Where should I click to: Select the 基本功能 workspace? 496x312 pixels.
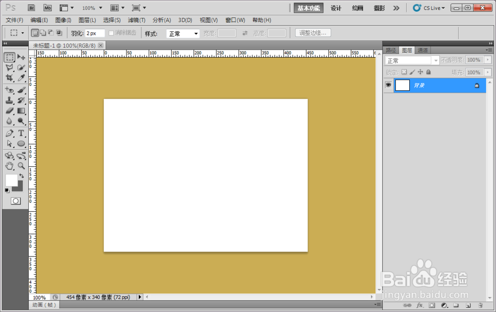click(x=309, y=8)
